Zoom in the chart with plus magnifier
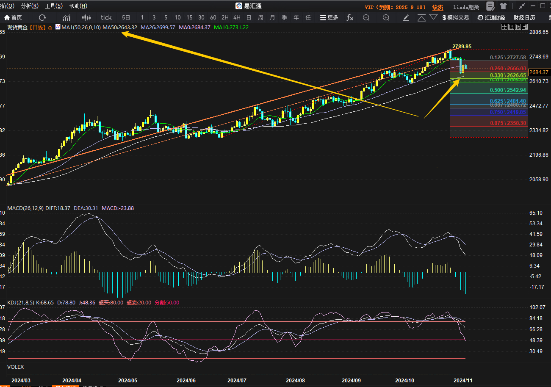This screenshot has width=551, height=387. coord(386,17)
